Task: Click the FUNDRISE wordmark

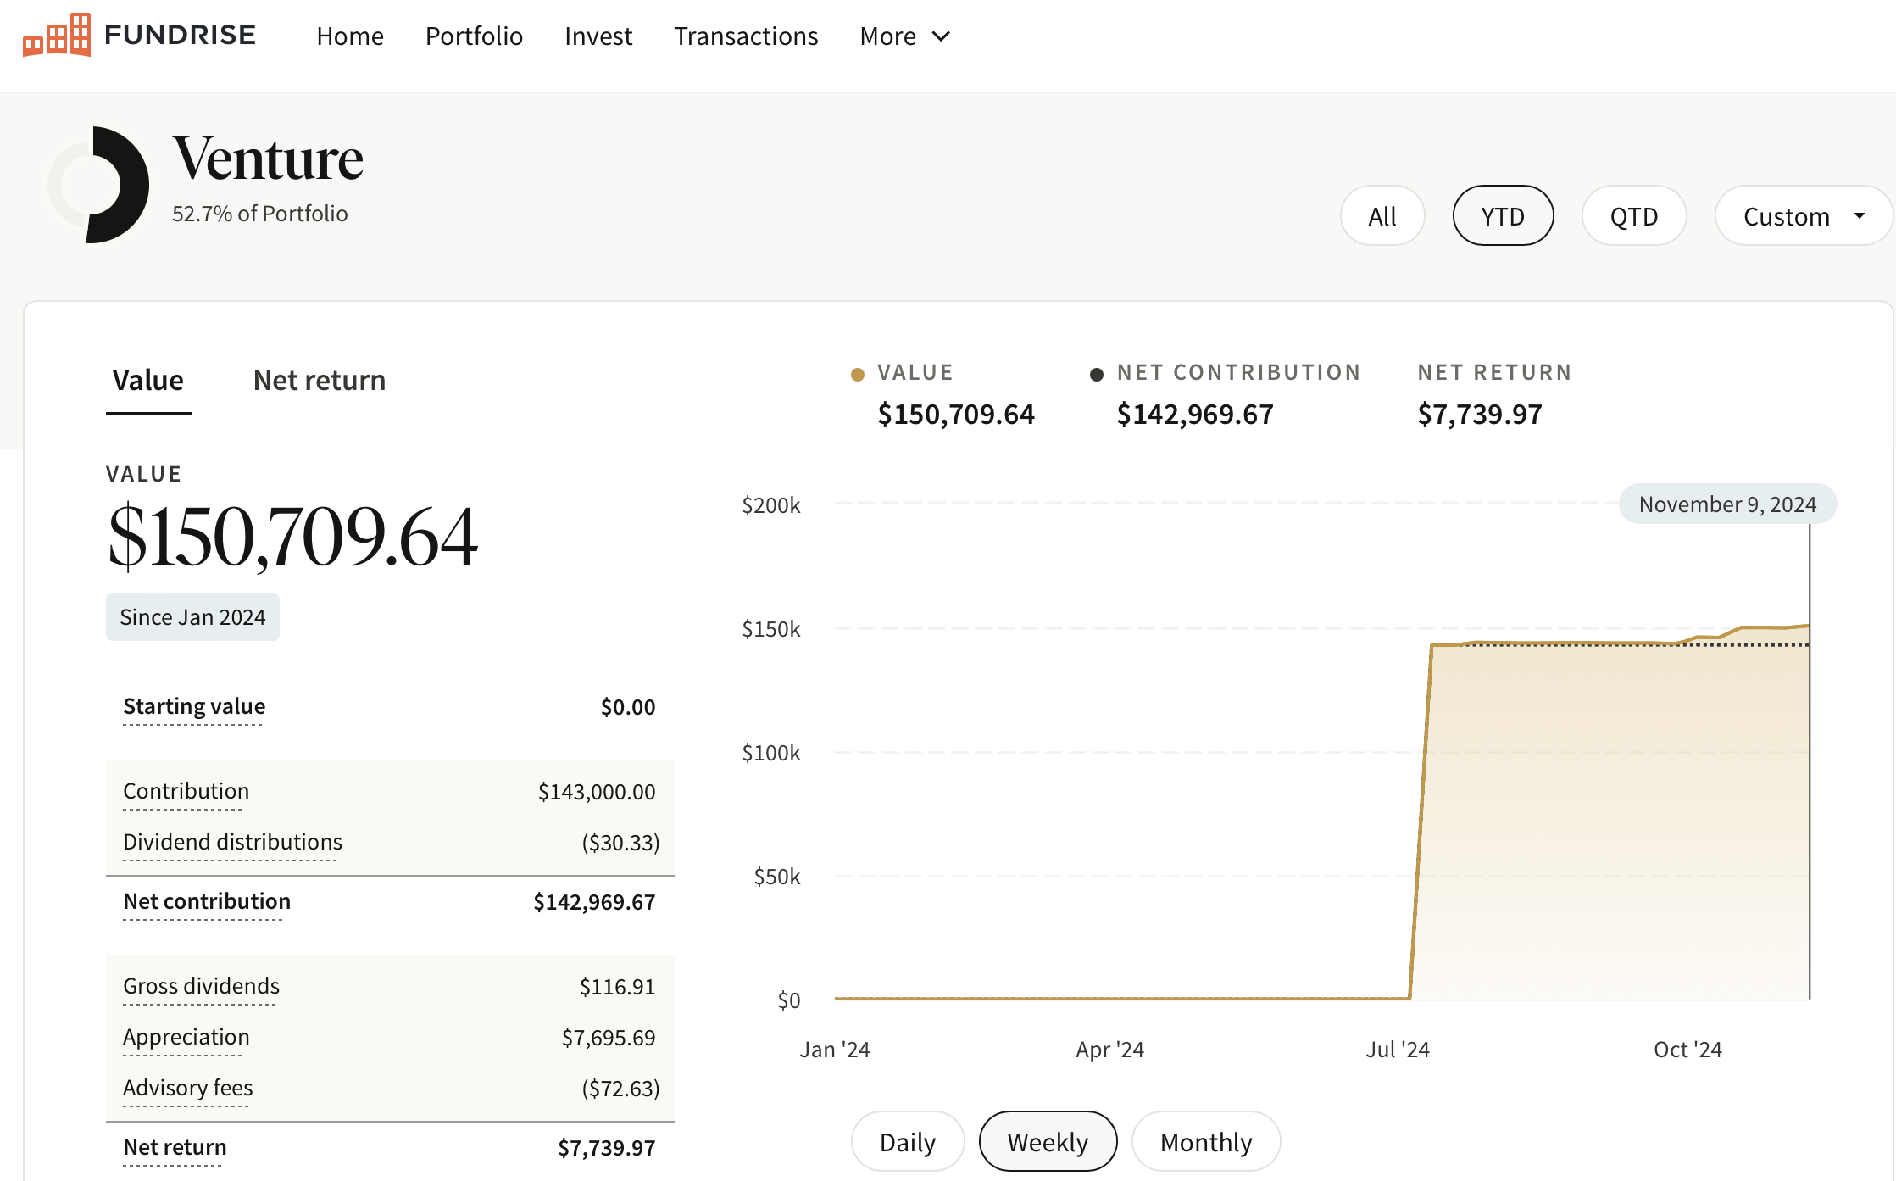Action: pos(180,35)
